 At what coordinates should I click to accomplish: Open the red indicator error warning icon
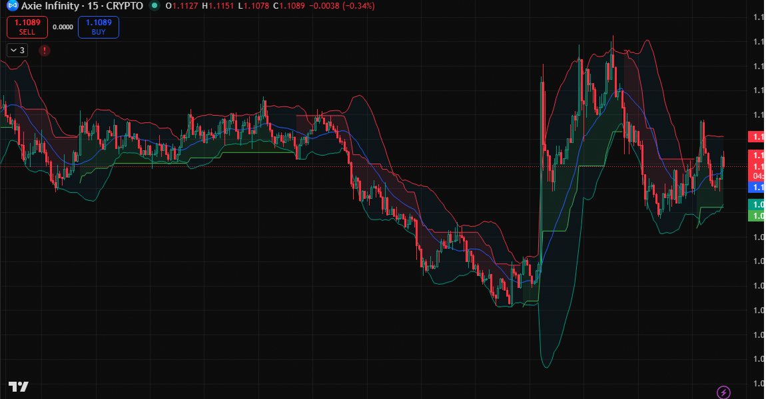click(45, 51)
